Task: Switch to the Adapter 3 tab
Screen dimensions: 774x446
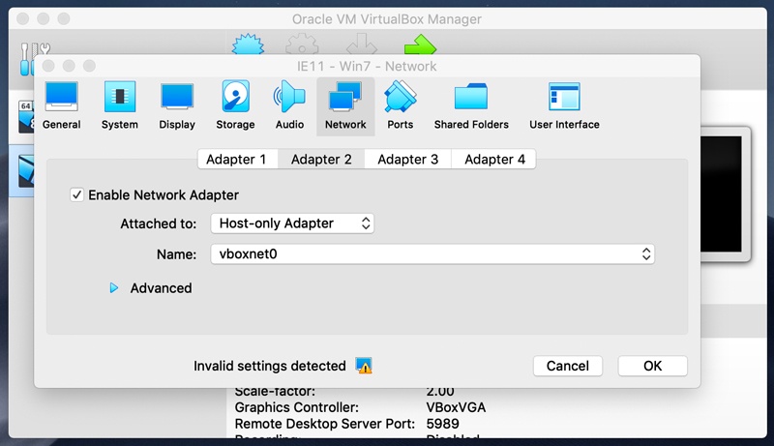Action: pos(407,160)
